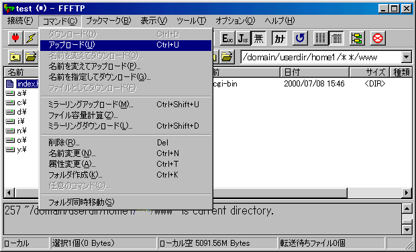Viewport: 416px width, 252px height.
Task: Open the ヘルプ(H) menu
Action: (x=280, y=21)
